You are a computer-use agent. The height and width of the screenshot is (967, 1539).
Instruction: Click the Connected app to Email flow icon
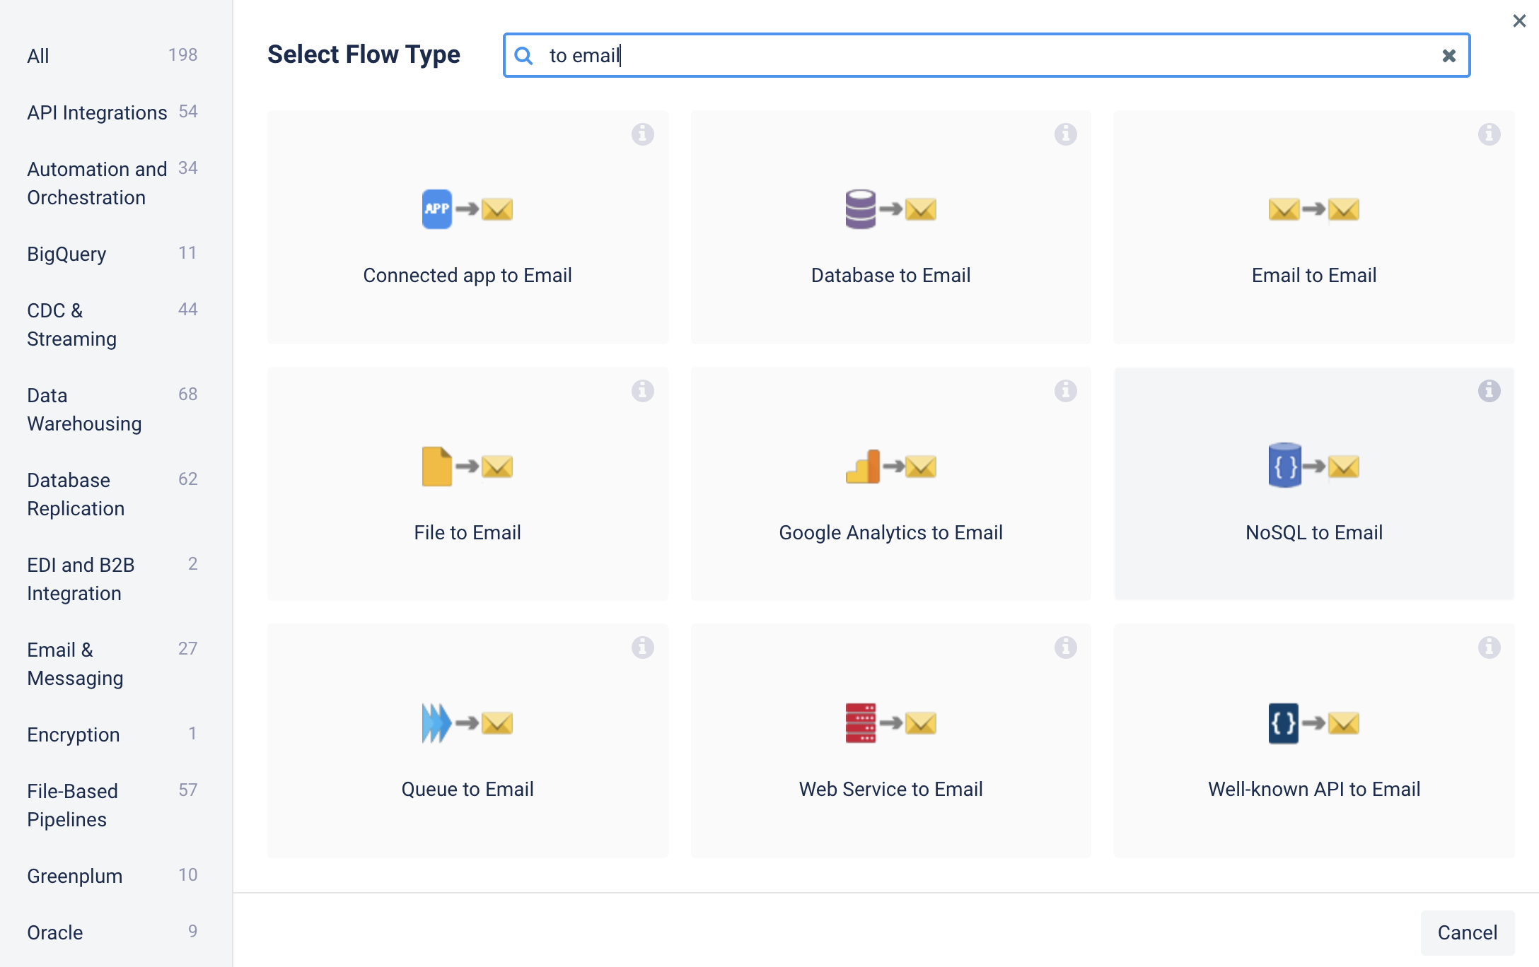tap(467, 209)
